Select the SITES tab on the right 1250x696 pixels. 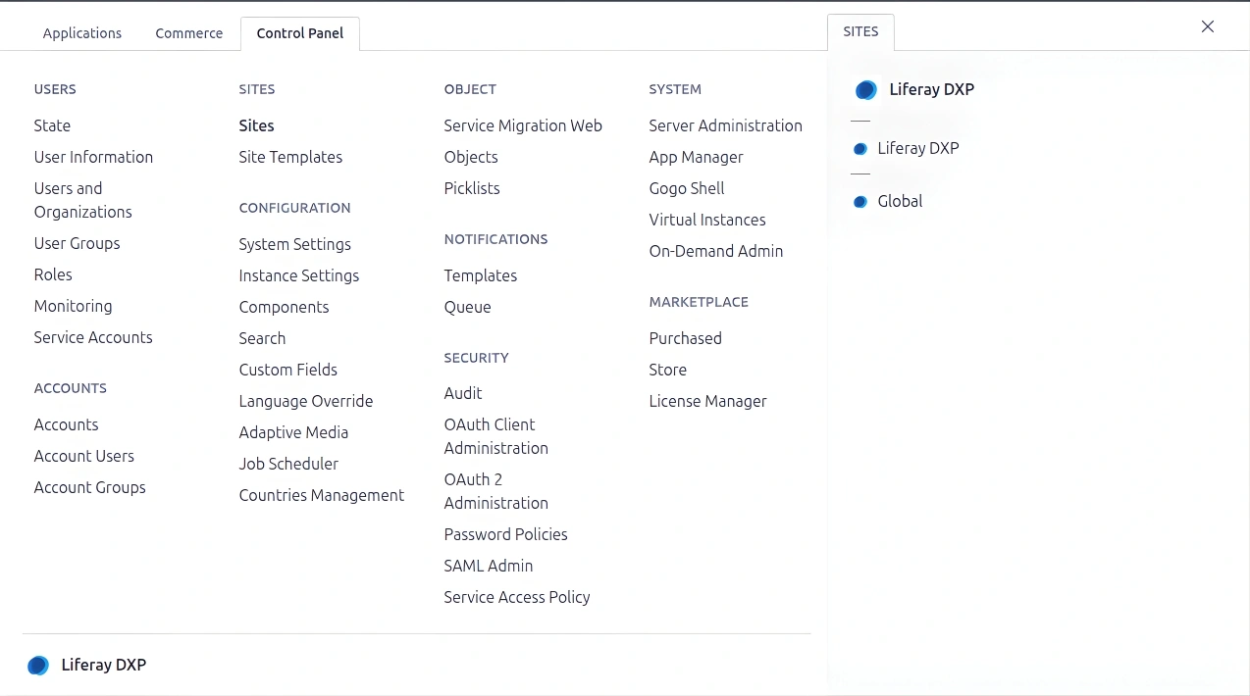[860, 31]
